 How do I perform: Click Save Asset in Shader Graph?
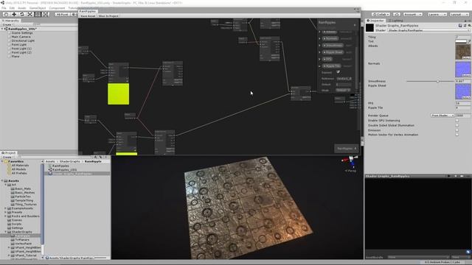point(88,16)
